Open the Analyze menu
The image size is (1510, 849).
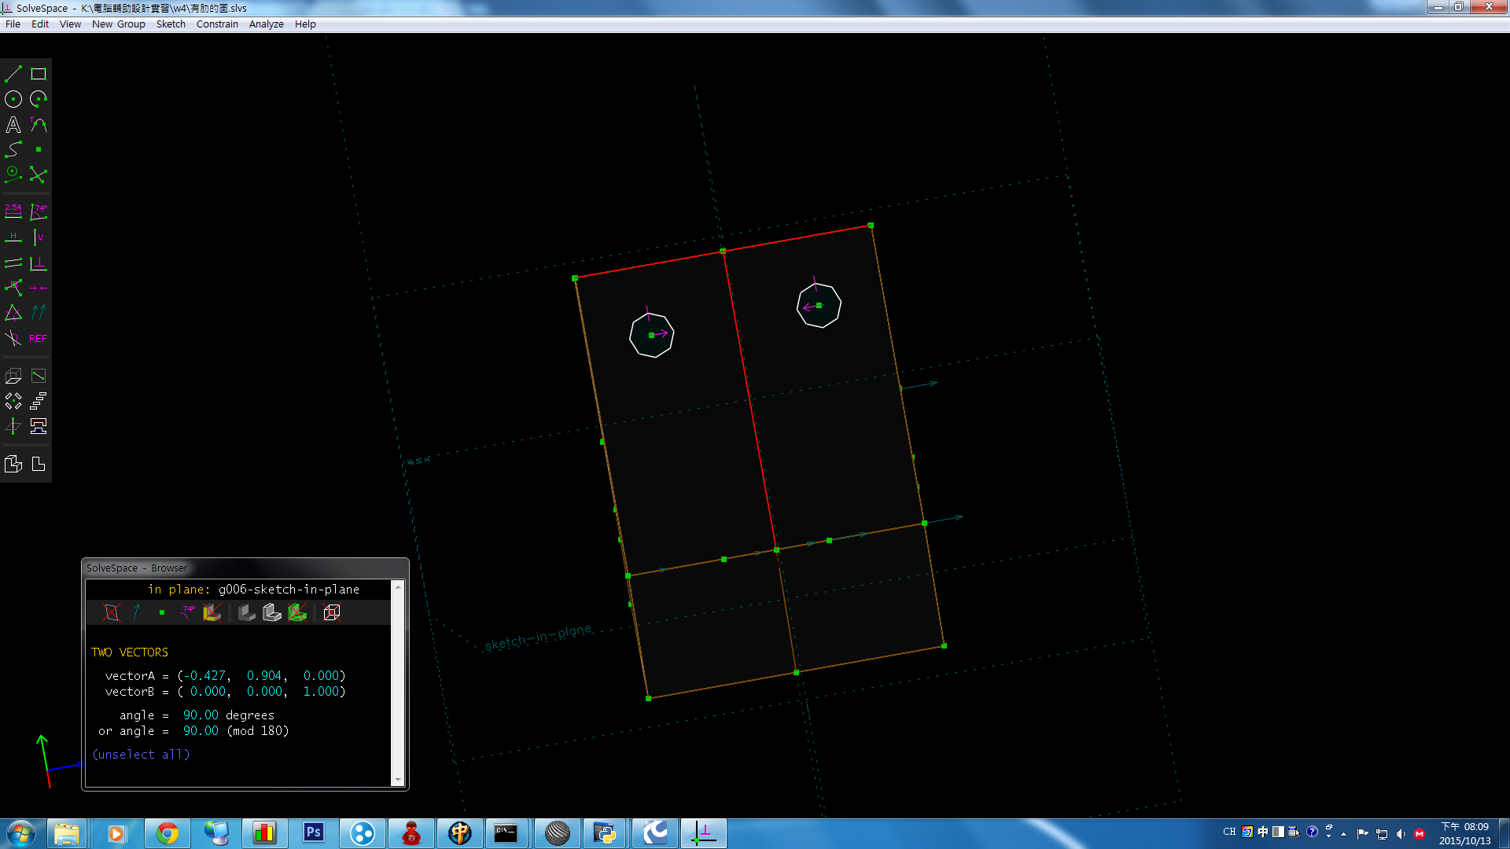[x=267, y=24]
